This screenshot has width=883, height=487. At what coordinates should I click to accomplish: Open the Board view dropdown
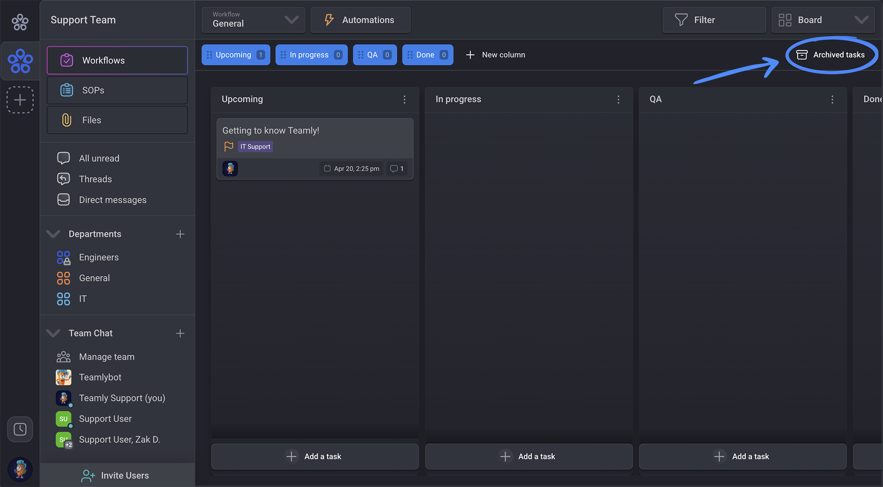(823, 20)
